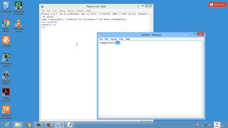Click Notepad horizontal scrollbar left arrow

coord(100,117)
